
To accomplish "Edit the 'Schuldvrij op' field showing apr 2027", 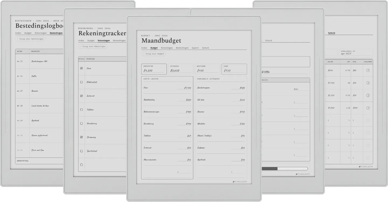I will pyautogui.click(x=356, y=53).
